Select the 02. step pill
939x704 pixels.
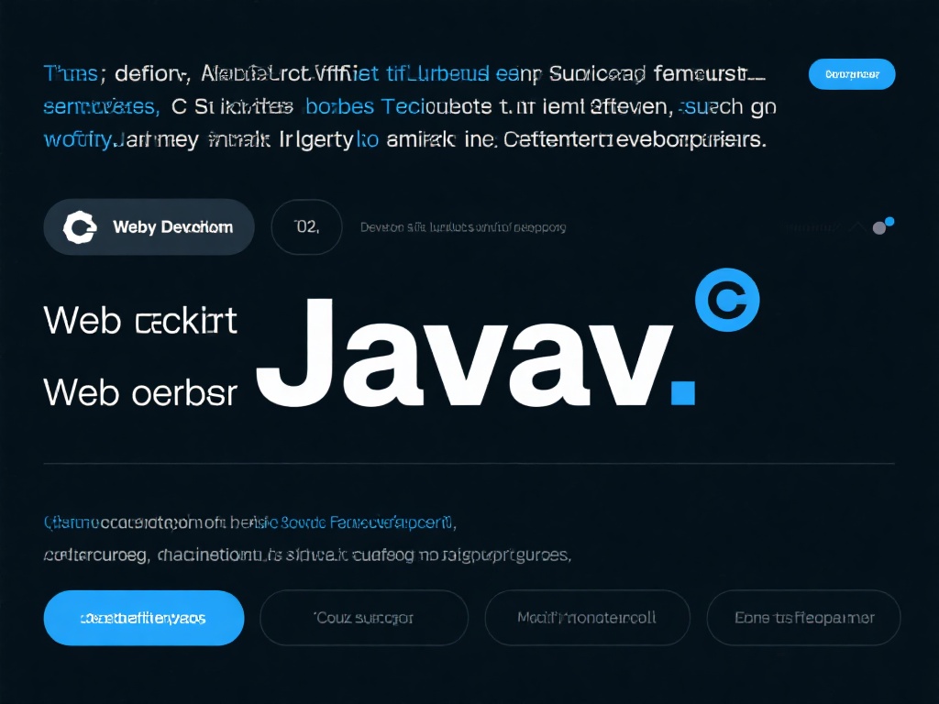306,227
